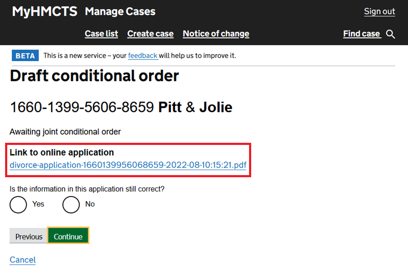The width and height of the screenshot is (408, 272).
Task: Sign out of the service
Action: tap(380, 11)
